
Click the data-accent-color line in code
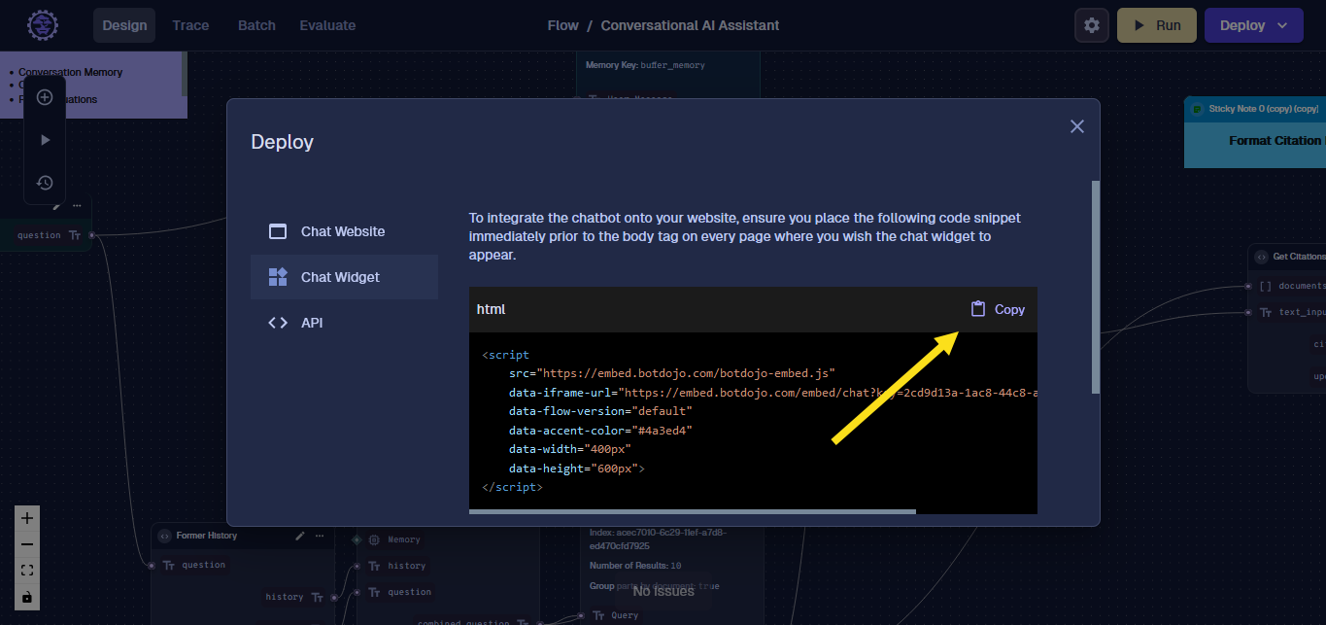point(600,431)
